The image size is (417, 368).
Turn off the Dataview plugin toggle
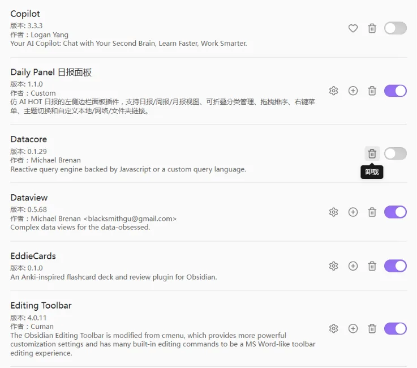pyautogui.click(x=395, y=212)
